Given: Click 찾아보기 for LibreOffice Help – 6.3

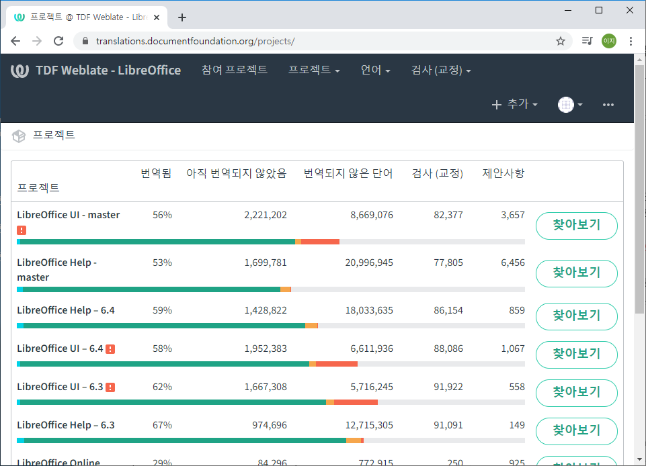Looking at the screenshot, I should coord(576,432).
